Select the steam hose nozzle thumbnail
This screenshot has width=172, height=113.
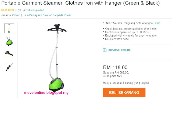9,67
